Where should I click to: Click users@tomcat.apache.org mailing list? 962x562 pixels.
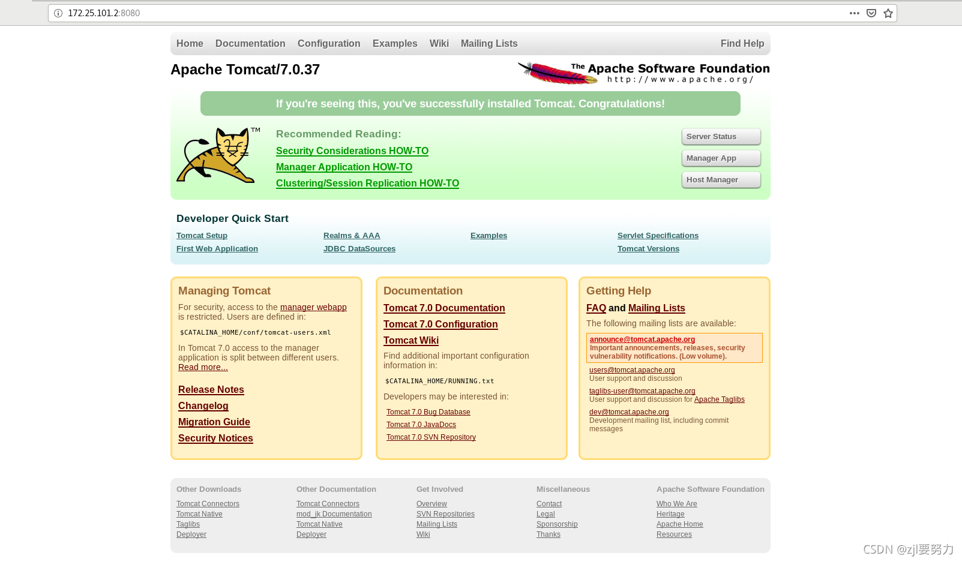(632, 370)
